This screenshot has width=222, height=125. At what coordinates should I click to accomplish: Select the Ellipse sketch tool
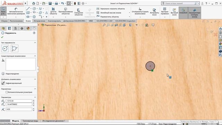tap(40, 12)
